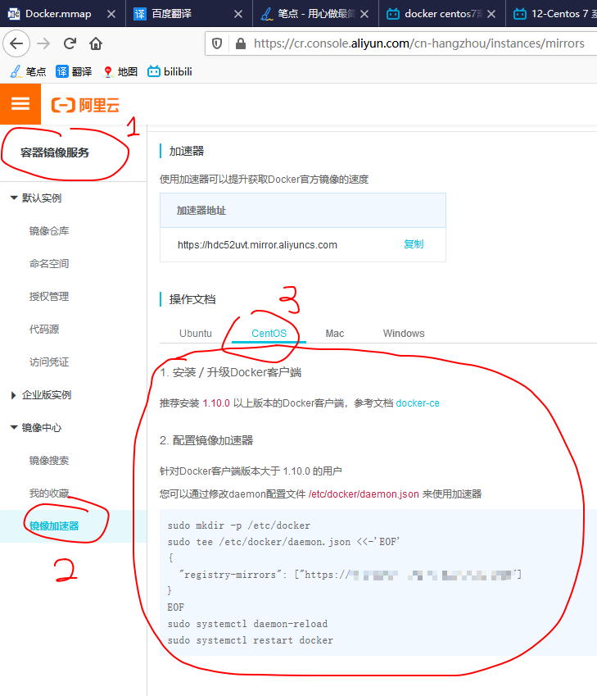597x696 pixels.
Task: Click the 安装 / 升级Docker客户端 heading
Action: [x=231, y=372]
